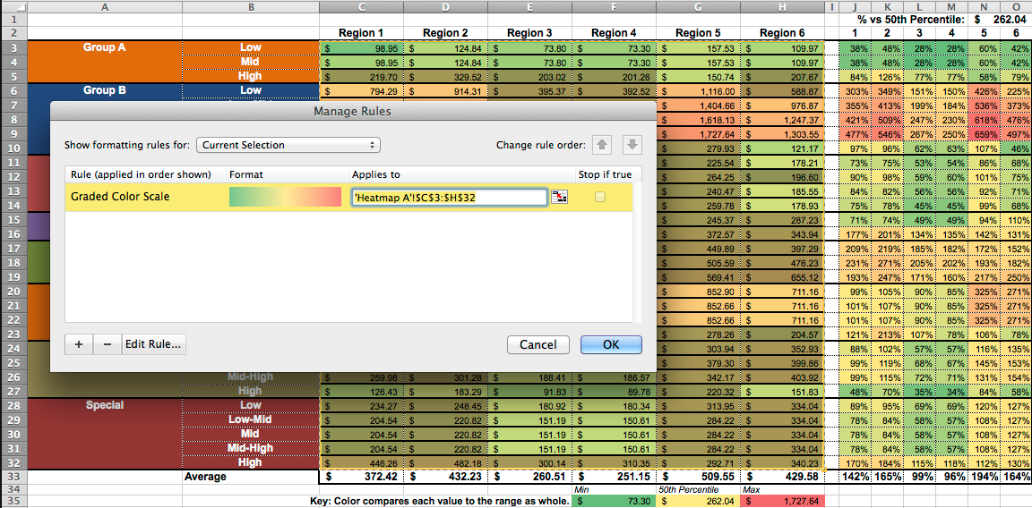Click the green Min key cell 73.30
This screenshot has height=508, width=1032.
coord(614,501)
